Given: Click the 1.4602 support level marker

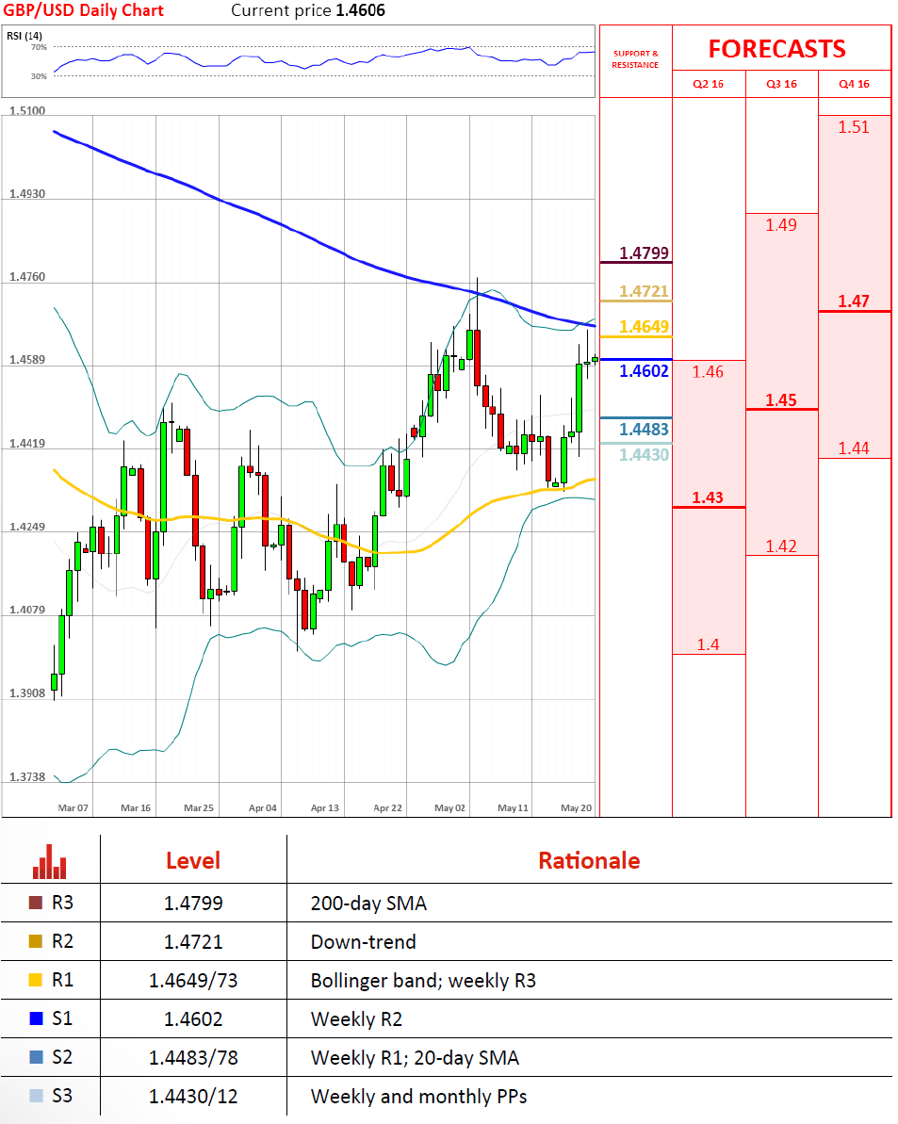Looking at the screenshot, I should pos(644,370).
